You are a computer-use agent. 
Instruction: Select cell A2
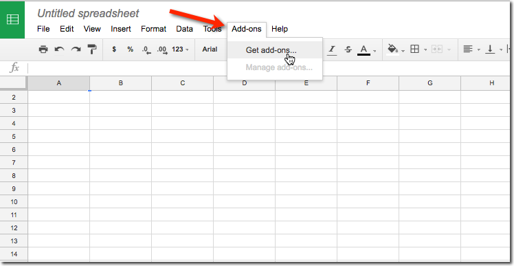pyautogui.click(x=58, y=98)
